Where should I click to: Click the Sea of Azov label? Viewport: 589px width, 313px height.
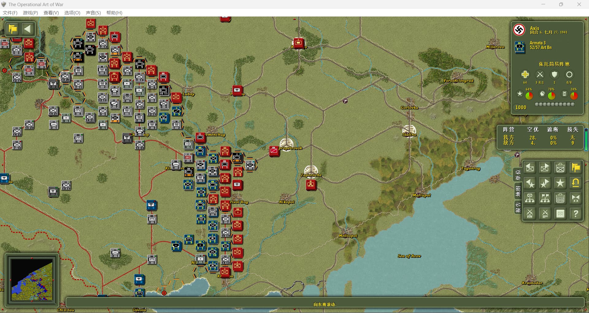pyautogui.click(x=409, y=256)
